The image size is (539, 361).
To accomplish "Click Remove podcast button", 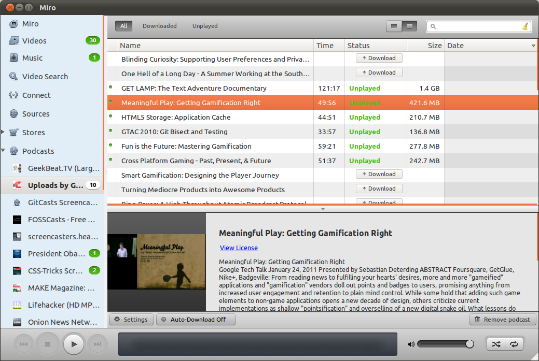I will [503, 320].
